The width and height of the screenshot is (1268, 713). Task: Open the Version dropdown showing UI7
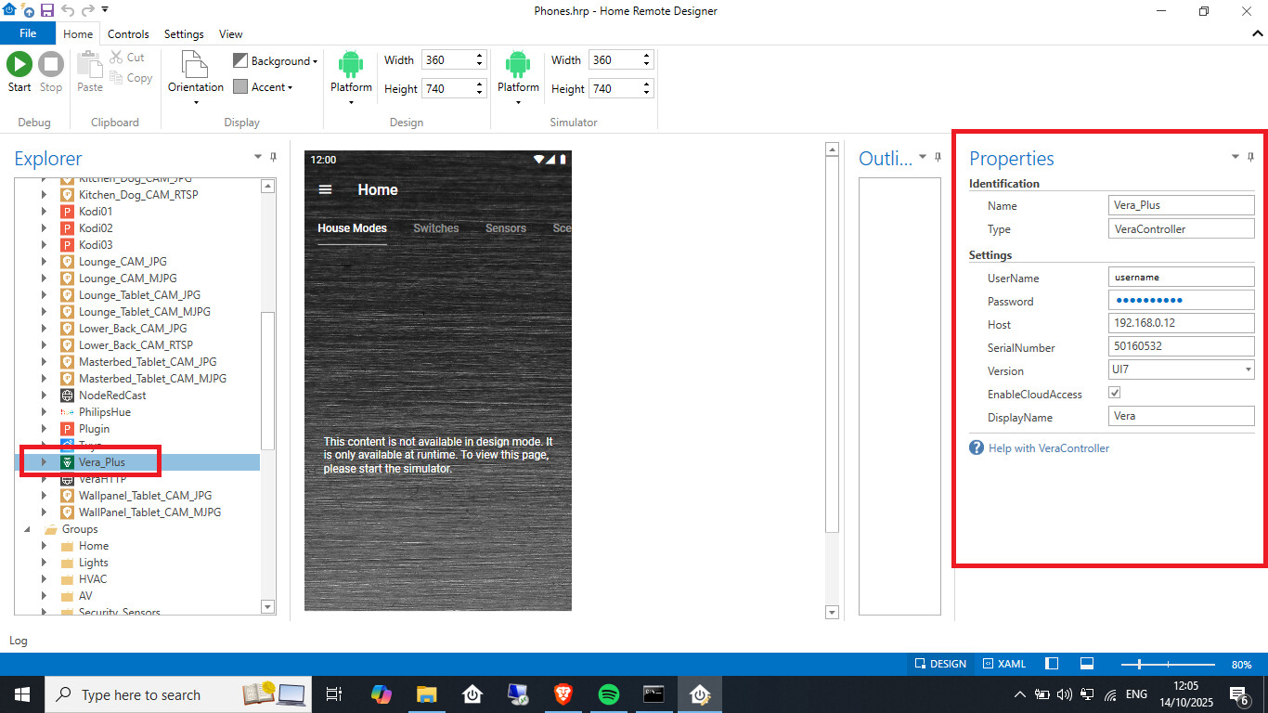[1181, 369]
